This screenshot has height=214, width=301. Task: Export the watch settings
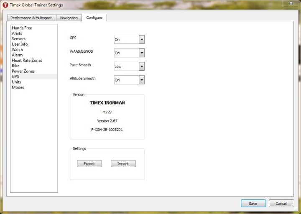coord(89,164)
